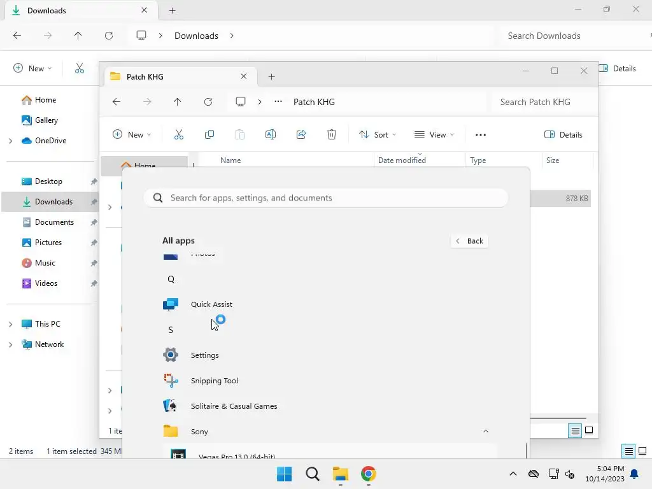This screenshot has width=652, height=489.
Task: Open Videos in sidebar
Action: 46,283
